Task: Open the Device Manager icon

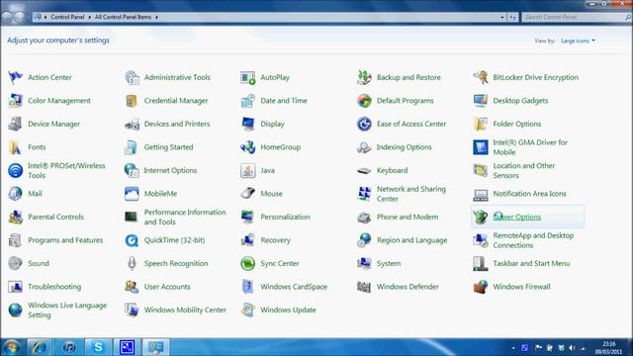Action: [16, 124]
